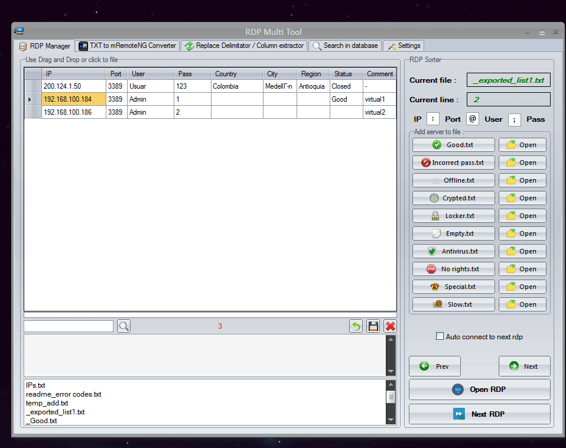Add server to Locker.txt
This screenshot has height=448, width=566.
tap(454, 216)
